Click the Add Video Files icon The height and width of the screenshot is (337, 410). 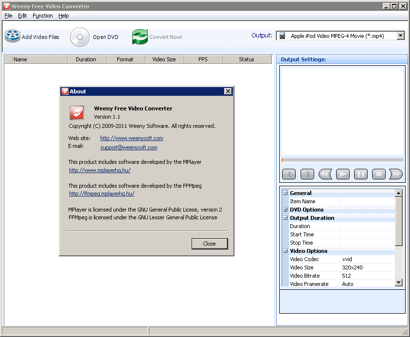[12, 36]
